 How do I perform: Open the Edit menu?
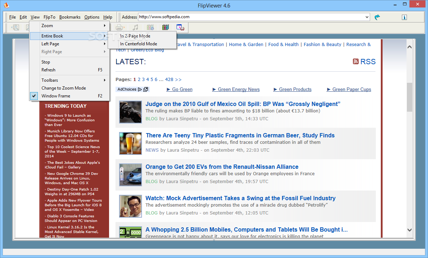tap(23, 17)
